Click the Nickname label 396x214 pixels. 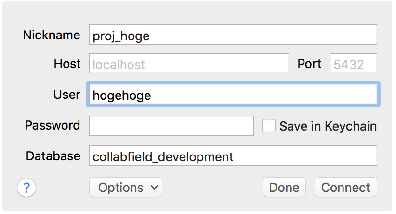tap(52, 35)
